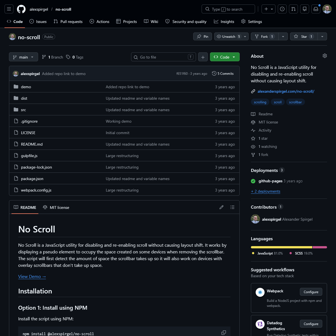Open the + 2 deployments link
Viewport: 336px width, 336px height.
[x=265, y=191]
